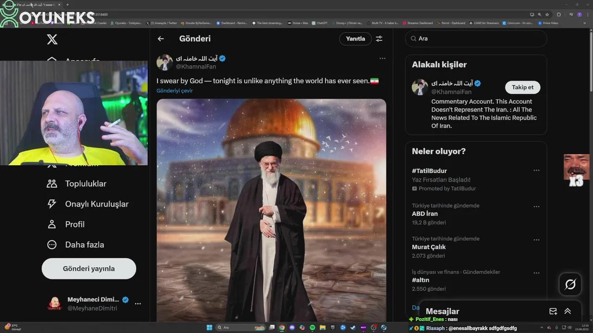Click the taskbar Ara search box

tap(241, 327)
